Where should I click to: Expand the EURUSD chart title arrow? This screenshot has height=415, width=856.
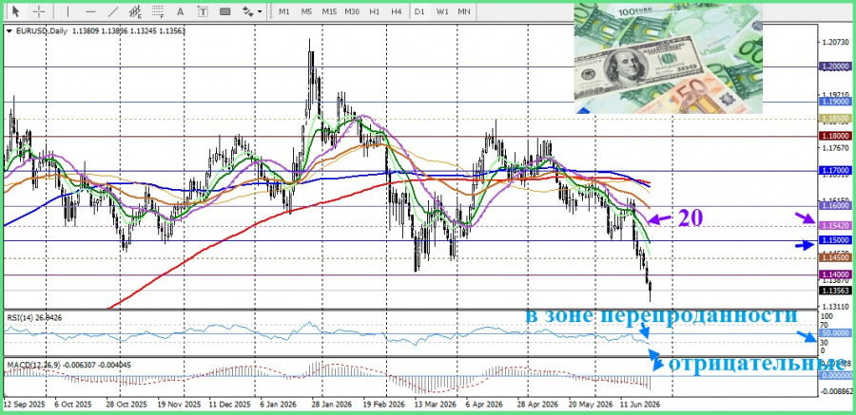coord(10,31)
